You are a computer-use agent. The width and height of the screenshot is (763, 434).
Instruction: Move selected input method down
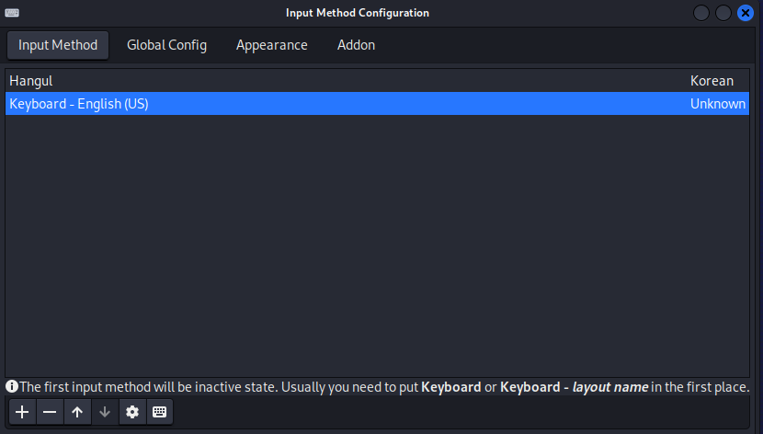(x=105, y=412)
